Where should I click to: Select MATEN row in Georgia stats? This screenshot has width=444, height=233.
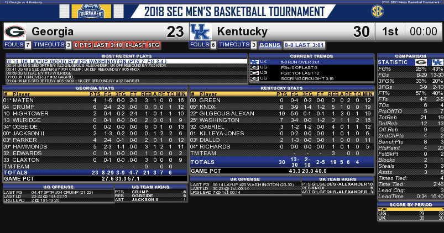point(95,100)
